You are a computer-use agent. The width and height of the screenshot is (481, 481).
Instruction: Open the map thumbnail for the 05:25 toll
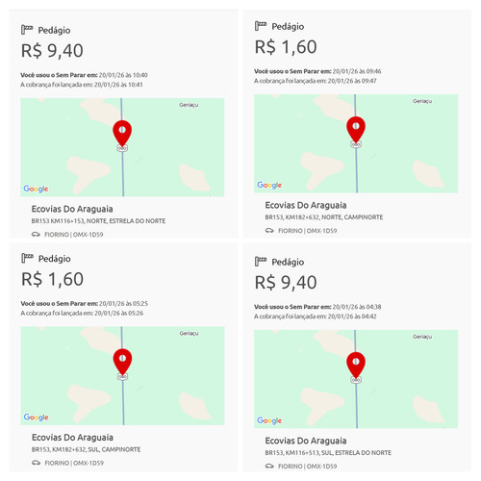122,376
